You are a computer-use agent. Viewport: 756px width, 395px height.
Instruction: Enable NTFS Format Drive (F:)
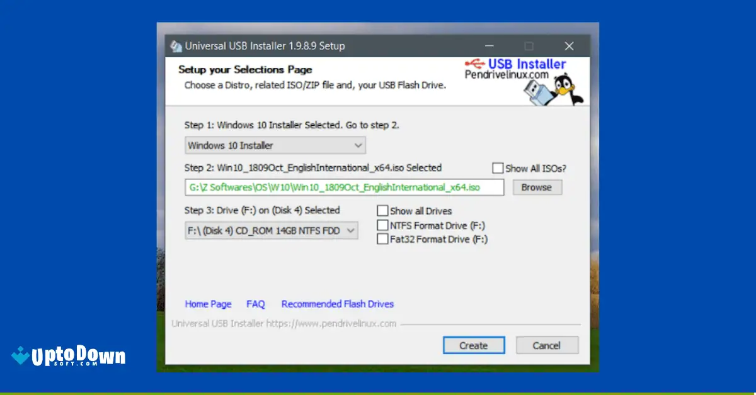[x=382, y=225]
